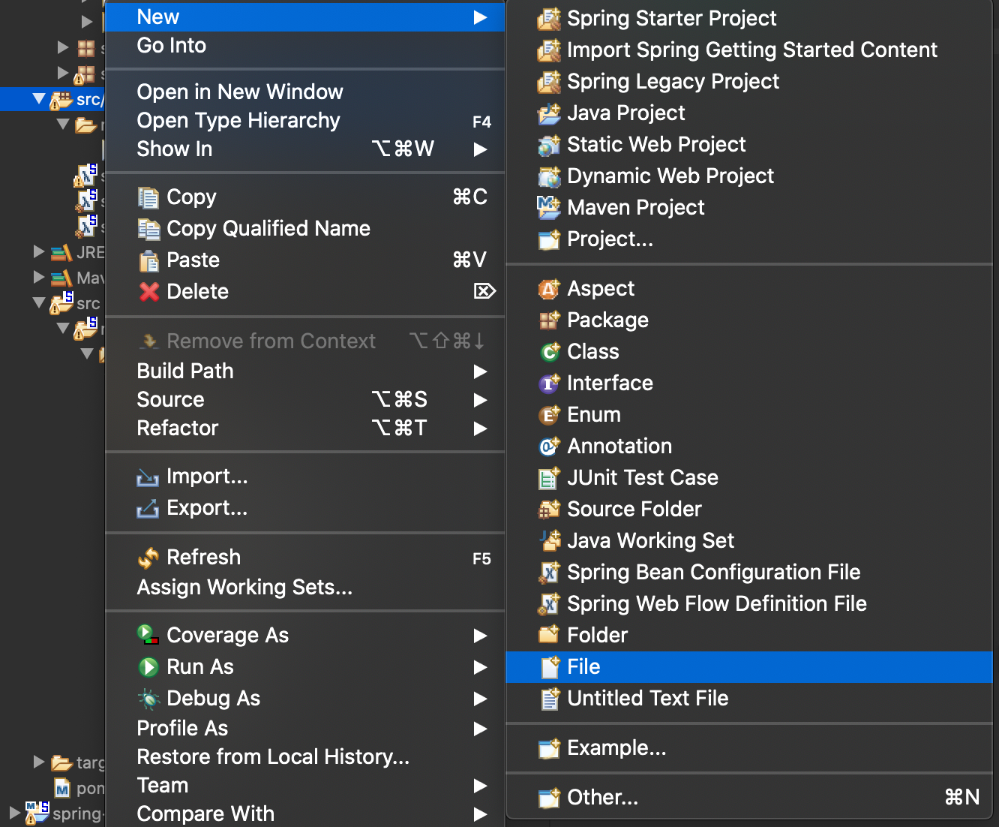Click the Project... wizard icon
The height and width of the screenshot is (827, 999).
(x=549, y=239)
